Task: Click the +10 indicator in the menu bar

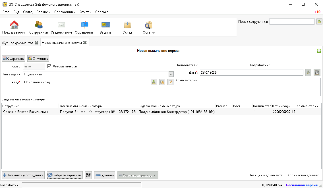Action: 317,12
